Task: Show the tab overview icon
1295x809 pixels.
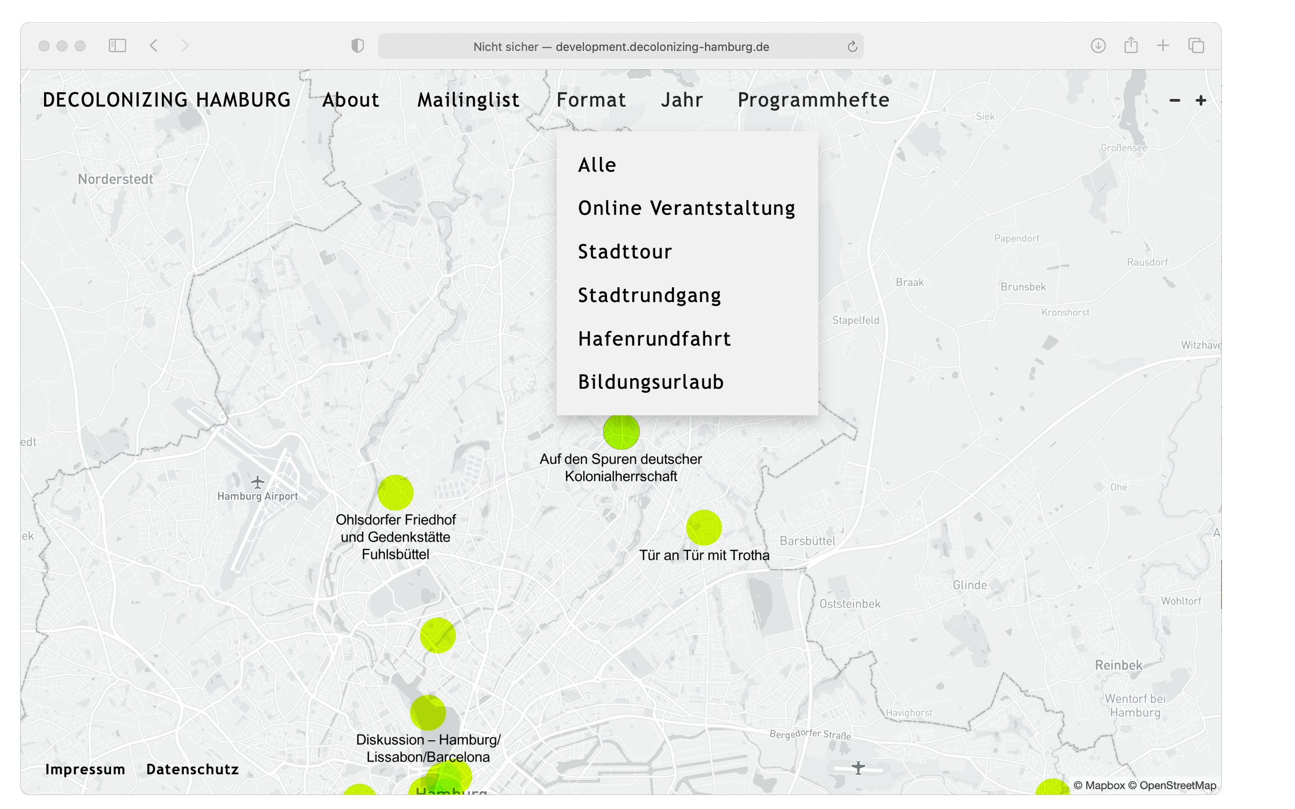Action: 1196,46
